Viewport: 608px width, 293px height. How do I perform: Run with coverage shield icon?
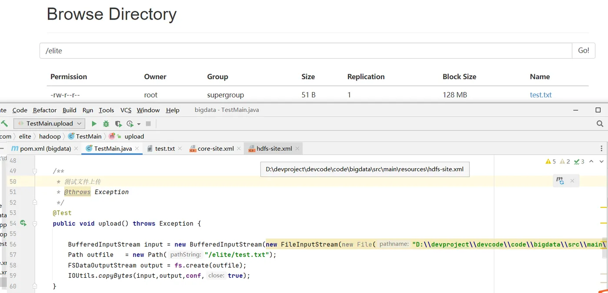(118, 123)
